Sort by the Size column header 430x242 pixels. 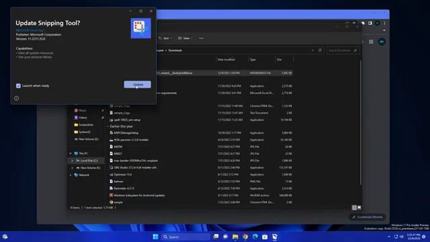tap(279, 60)
